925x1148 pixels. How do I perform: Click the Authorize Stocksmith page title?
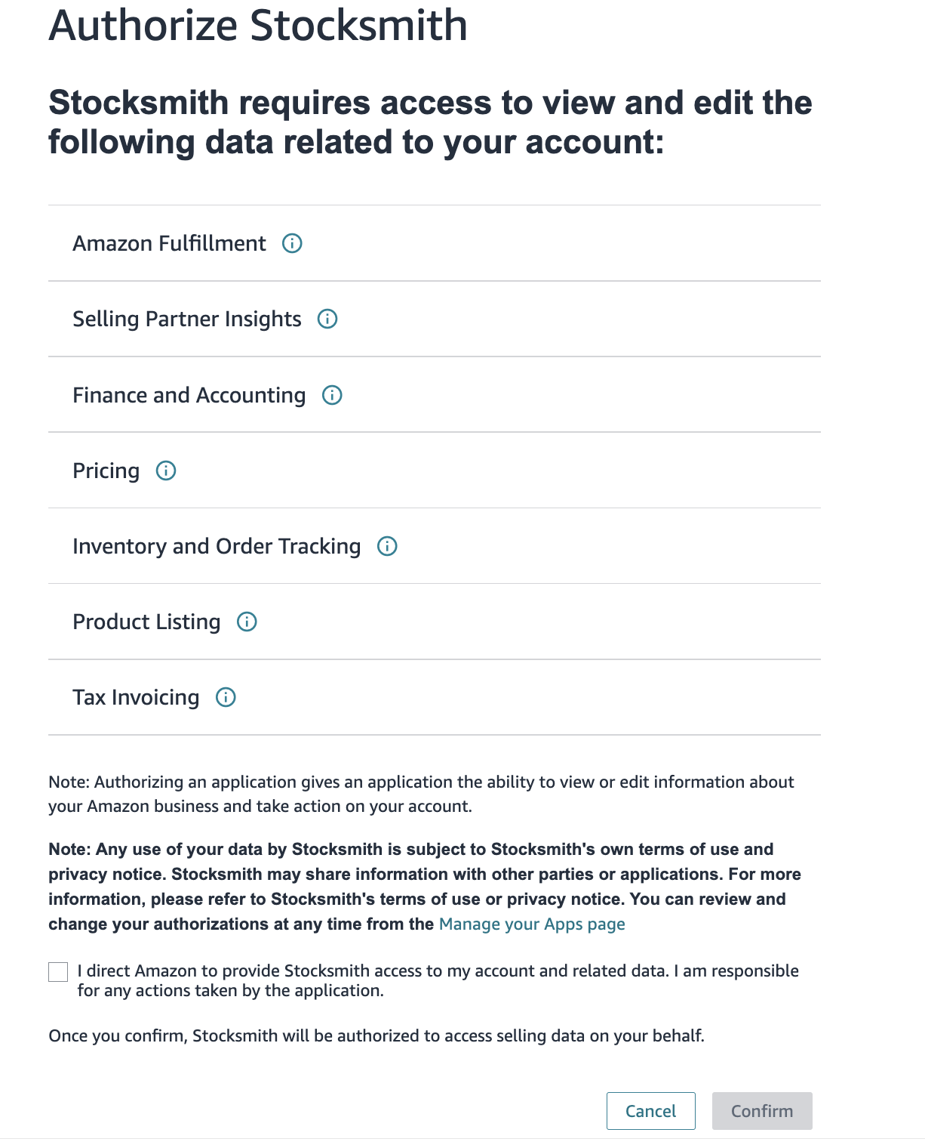point(258,25)
